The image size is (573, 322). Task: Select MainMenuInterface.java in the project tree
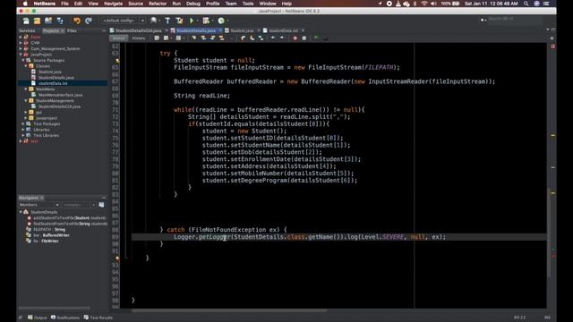[x=60, y=95]
